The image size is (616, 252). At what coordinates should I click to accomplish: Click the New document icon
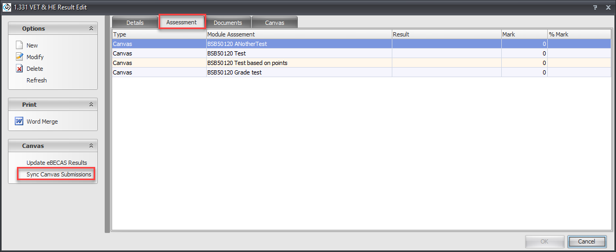(20, 45)
